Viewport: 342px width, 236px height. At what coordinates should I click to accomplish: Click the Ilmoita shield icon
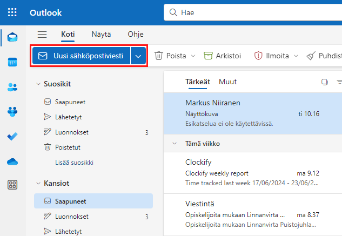click(258, 56)
